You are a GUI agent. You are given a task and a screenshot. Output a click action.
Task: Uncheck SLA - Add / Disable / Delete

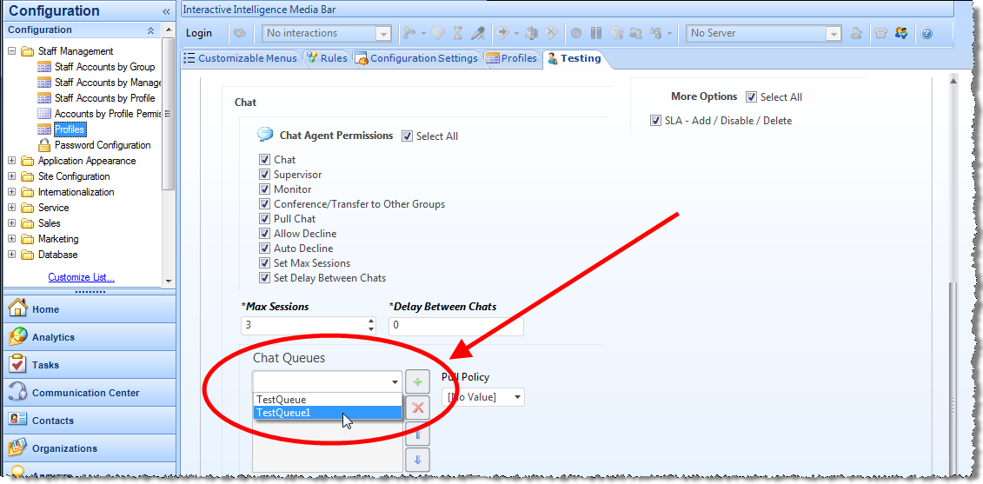pyautogui.click(x=656, y=121)
